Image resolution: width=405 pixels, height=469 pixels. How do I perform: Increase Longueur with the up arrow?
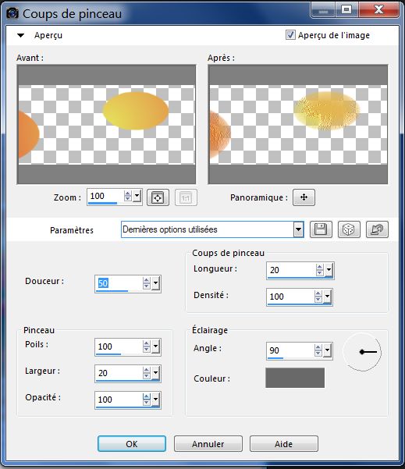click(x=320, y=267)
